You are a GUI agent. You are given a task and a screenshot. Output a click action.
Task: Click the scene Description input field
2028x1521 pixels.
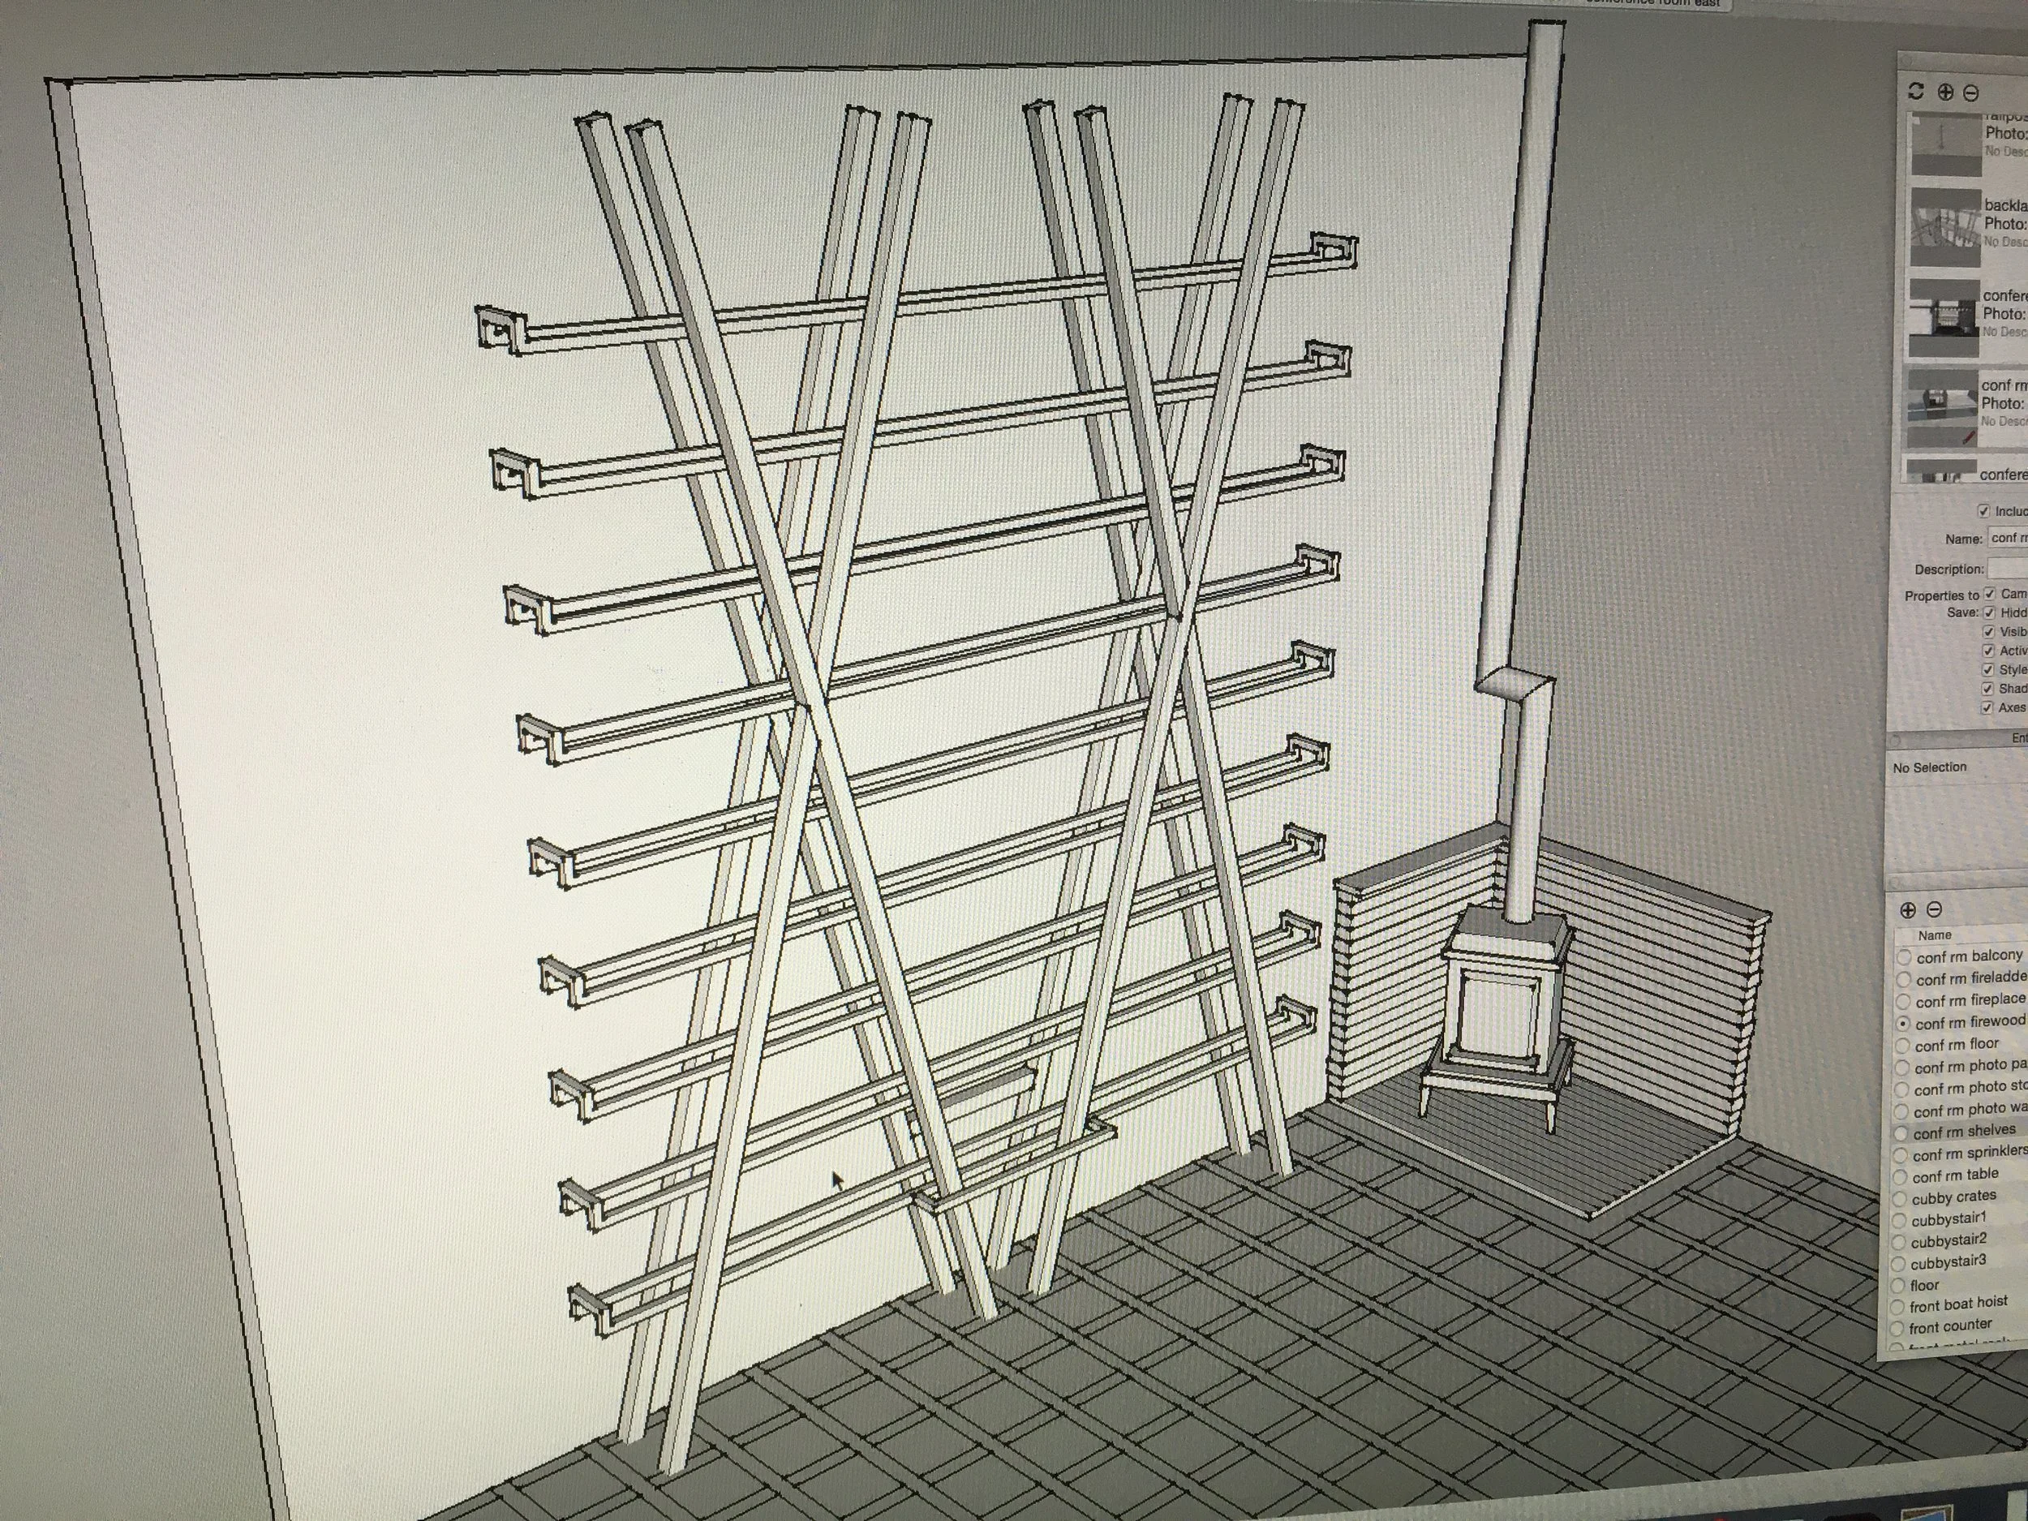click(x=2009, y=569)
